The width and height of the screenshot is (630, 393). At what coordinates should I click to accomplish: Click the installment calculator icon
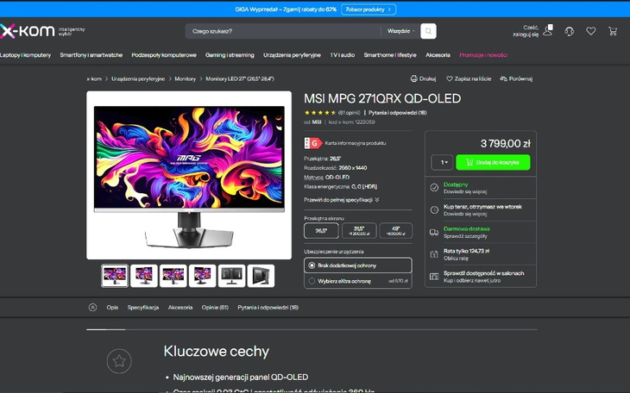434,254
